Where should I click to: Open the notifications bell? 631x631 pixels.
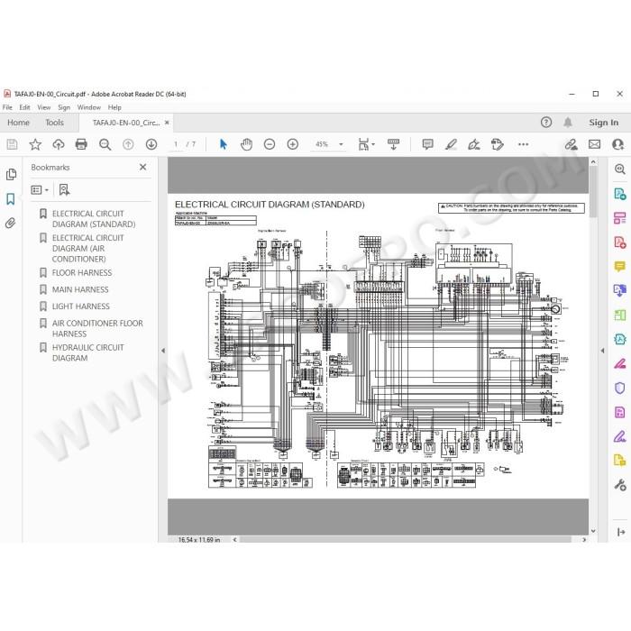pos(568,123)
